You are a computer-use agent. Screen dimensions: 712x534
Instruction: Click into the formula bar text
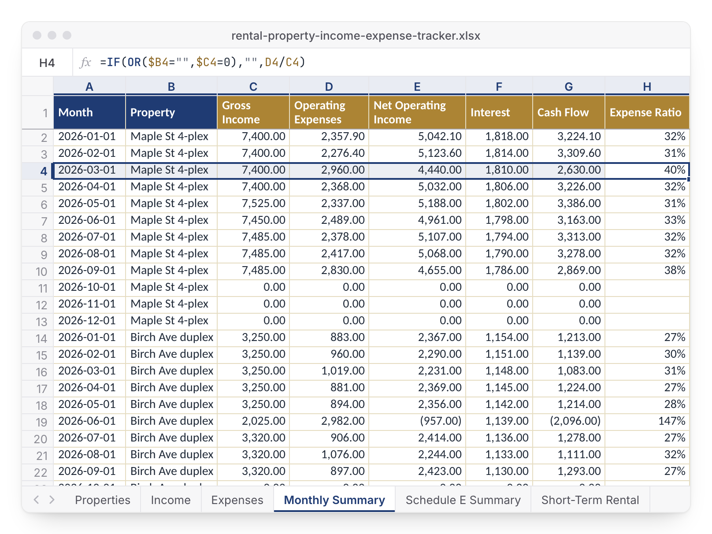(203, 62)
